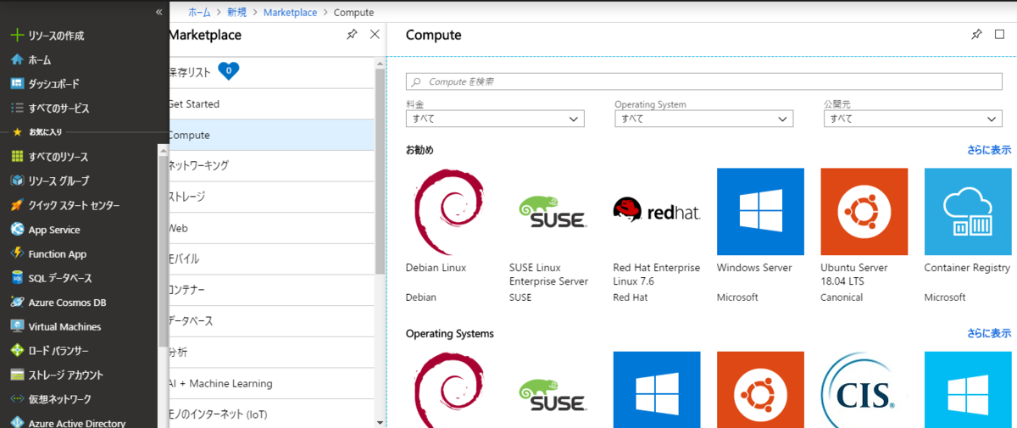Click the ストレージ アカウント icon
This screenshot has height=428, width=1017.
point(16,375)
